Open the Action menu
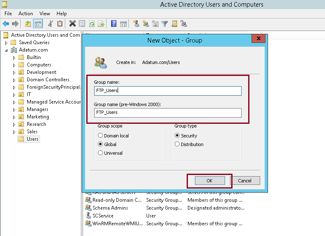This screenshot has height=236, width=325. point(26,14)
